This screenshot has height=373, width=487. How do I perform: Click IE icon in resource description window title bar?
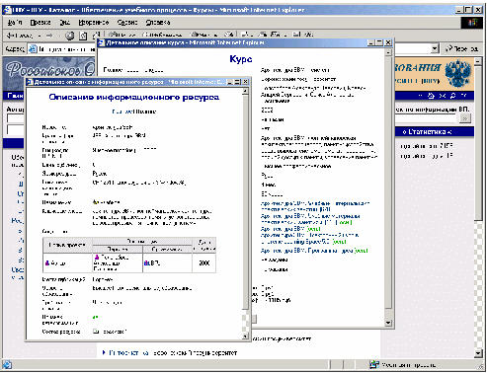30,82
